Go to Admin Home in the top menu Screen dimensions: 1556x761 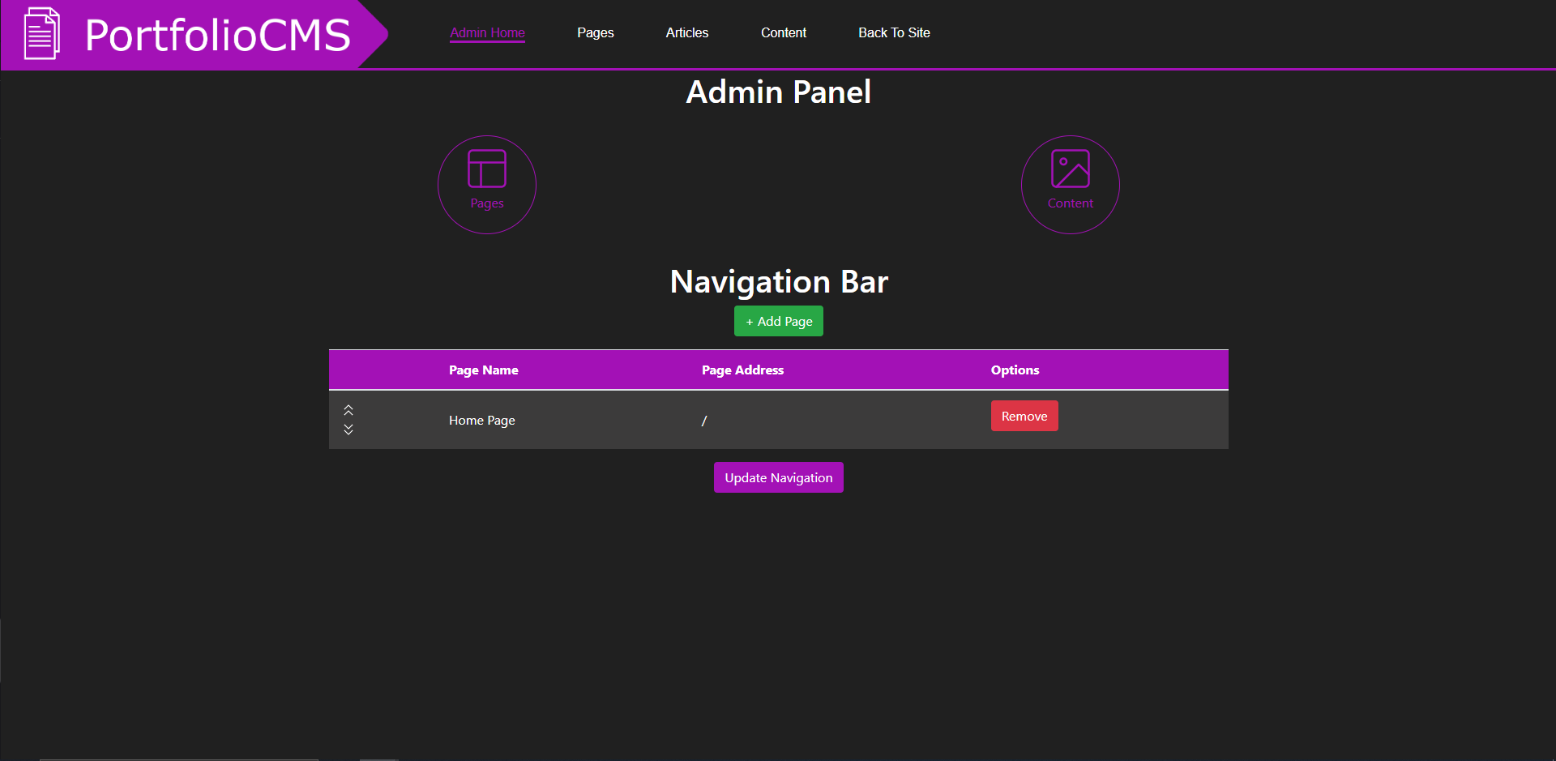(x=488, y=33)
